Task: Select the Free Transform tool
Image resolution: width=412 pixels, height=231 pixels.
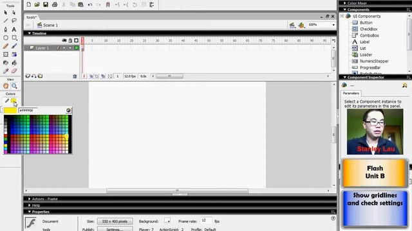Action: (x=6, y=54)
